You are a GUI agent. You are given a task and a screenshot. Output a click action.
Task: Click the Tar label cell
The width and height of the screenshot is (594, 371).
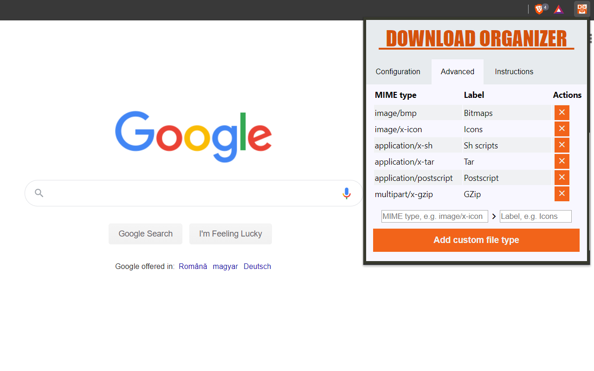point(507,161)
